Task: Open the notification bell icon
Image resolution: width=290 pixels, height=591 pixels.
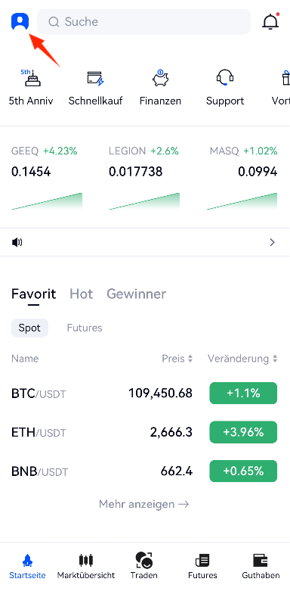Action: tap(270, 21)
